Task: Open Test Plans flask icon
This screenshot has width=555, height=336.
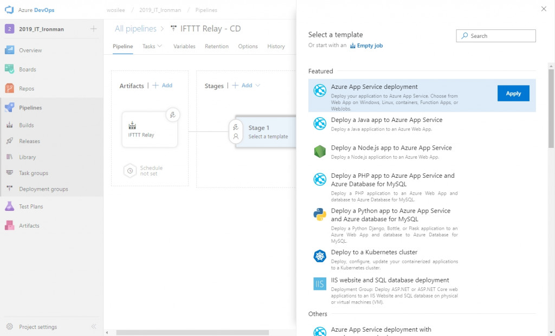Action: tap(10, 206)
